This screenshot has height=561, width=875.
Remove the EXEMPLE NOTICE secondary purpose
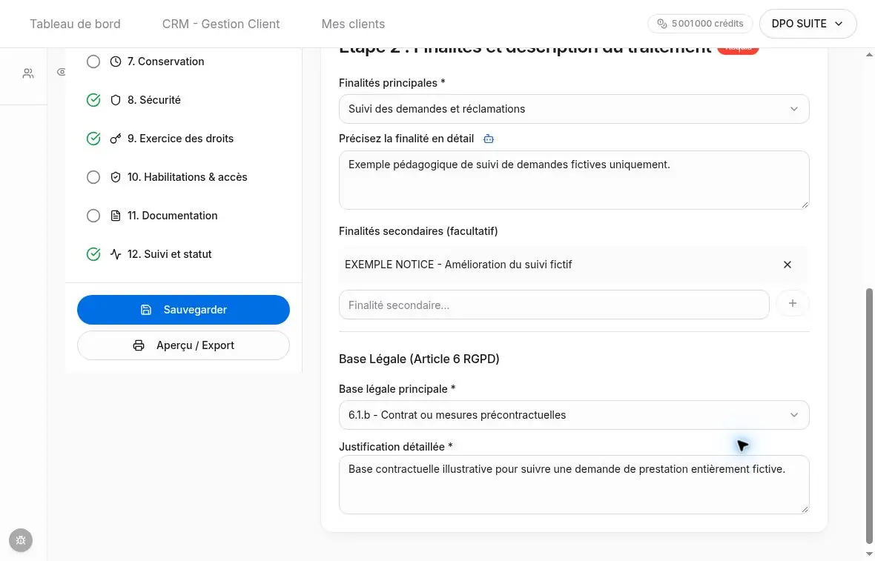pyautogui.click(x=787, y=265)
